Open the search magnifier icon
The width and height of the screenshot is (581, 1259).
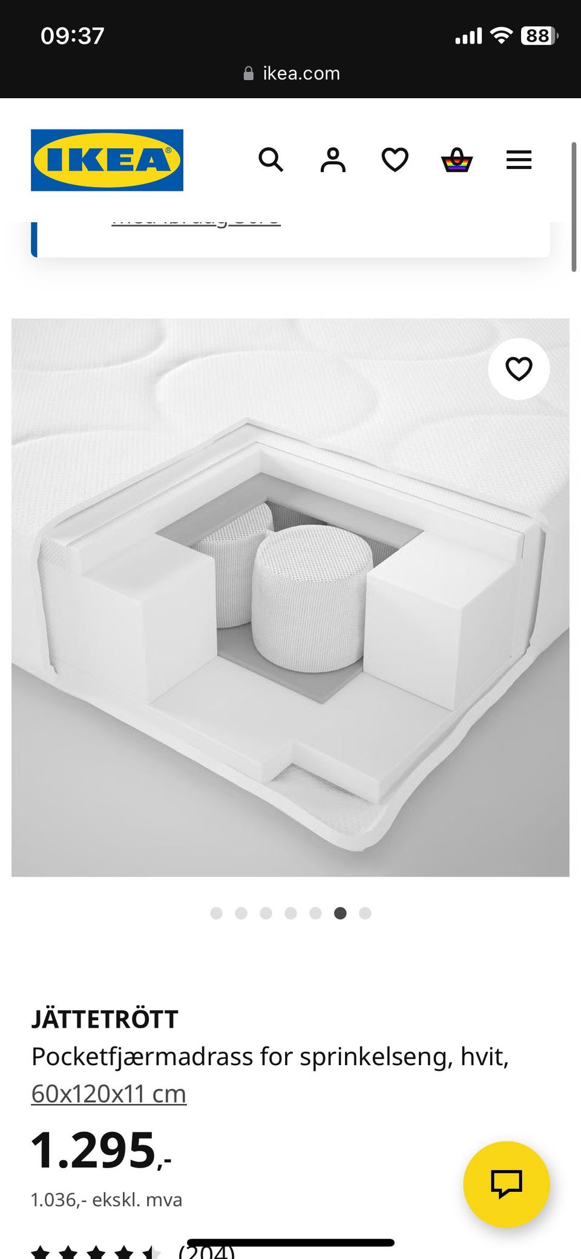(271, 160)
